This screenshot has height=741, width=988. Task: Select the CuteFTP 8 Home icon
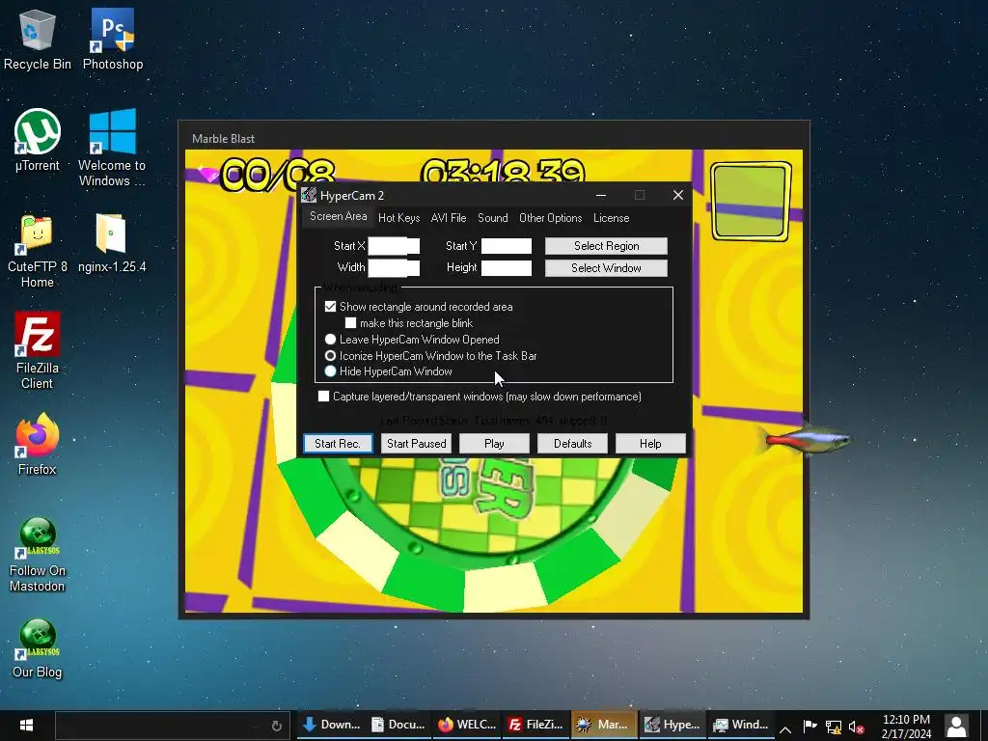[38, 250]
